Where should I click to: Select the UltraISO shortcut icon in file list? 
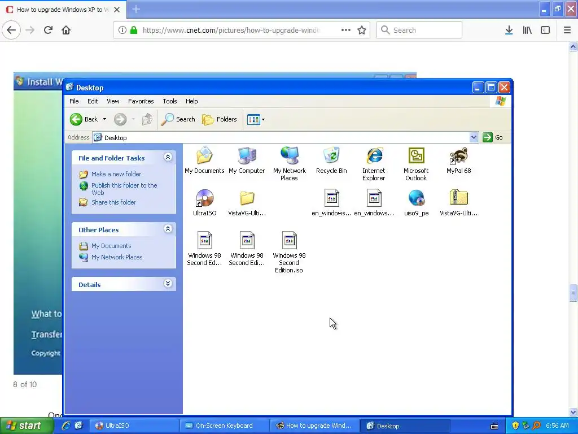click(204, 203)
